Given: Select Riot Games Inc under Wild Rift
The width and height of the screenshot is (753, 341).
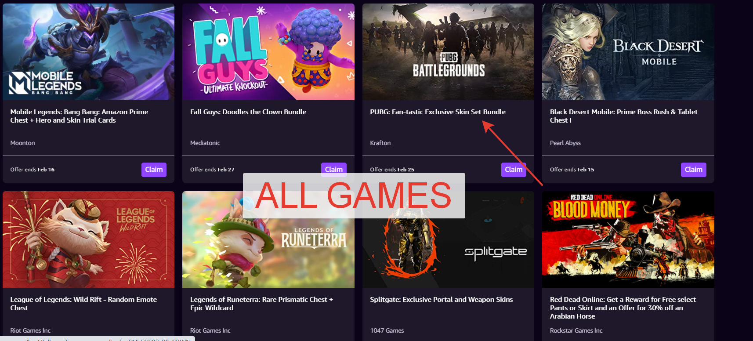Looking at the screenshot, I should [x=30, y=331].
